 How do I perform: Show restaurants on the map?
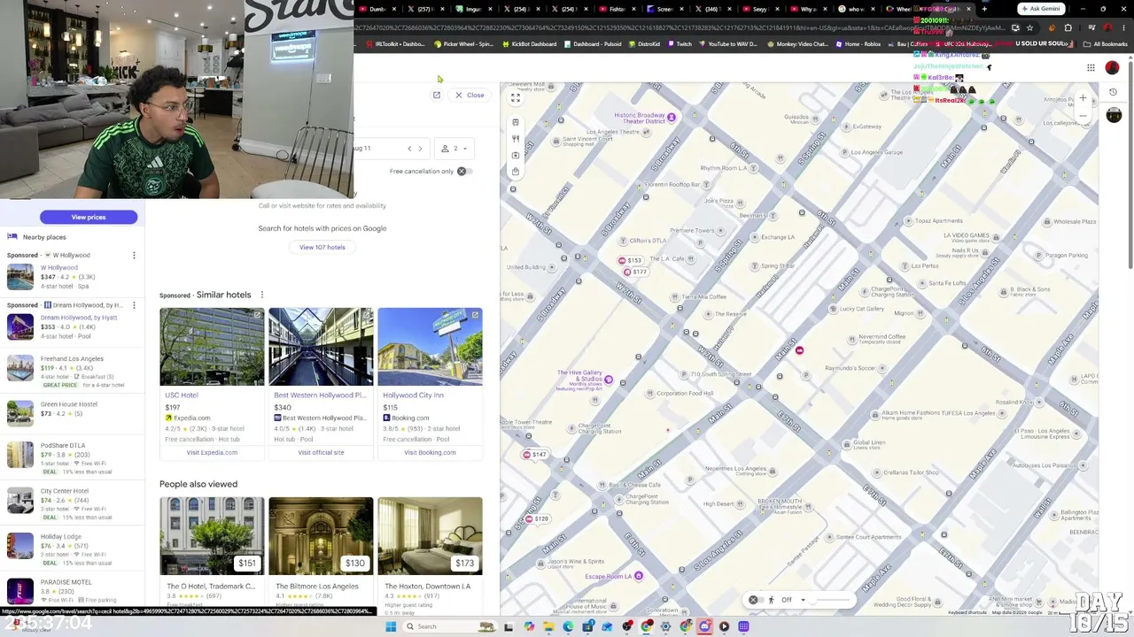tap(516, 139)
